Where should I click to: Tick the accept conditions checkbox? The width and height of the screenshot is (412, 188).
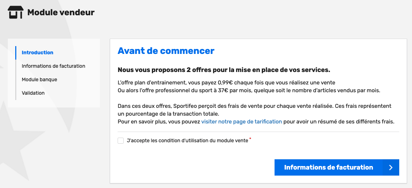(120, 141)
